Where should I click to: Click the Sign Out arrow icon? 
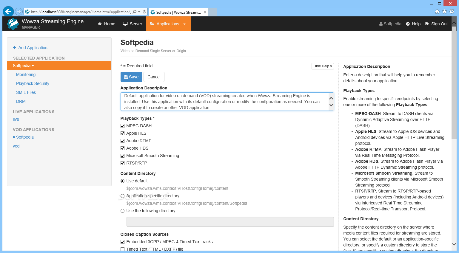pyautogui.click(x=427, y=24)
